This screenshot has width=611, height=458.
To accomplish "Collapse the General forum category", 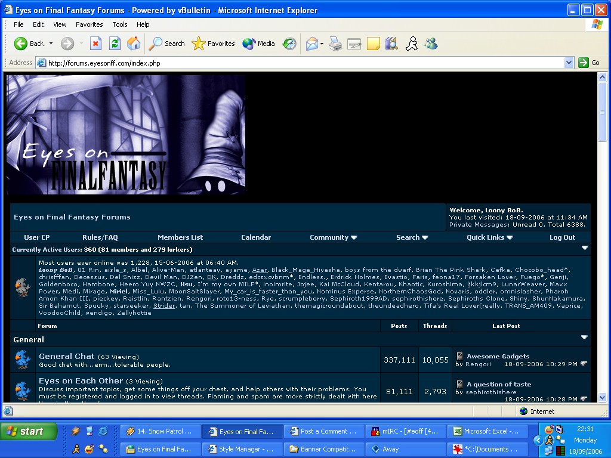I will click(x=584, y=338).
